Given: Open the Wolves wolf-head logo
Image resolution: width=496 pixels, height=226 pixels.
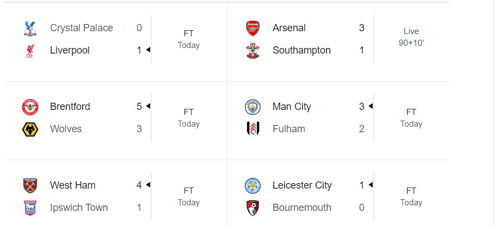Looking at the screenshot, I should [30, 129].
